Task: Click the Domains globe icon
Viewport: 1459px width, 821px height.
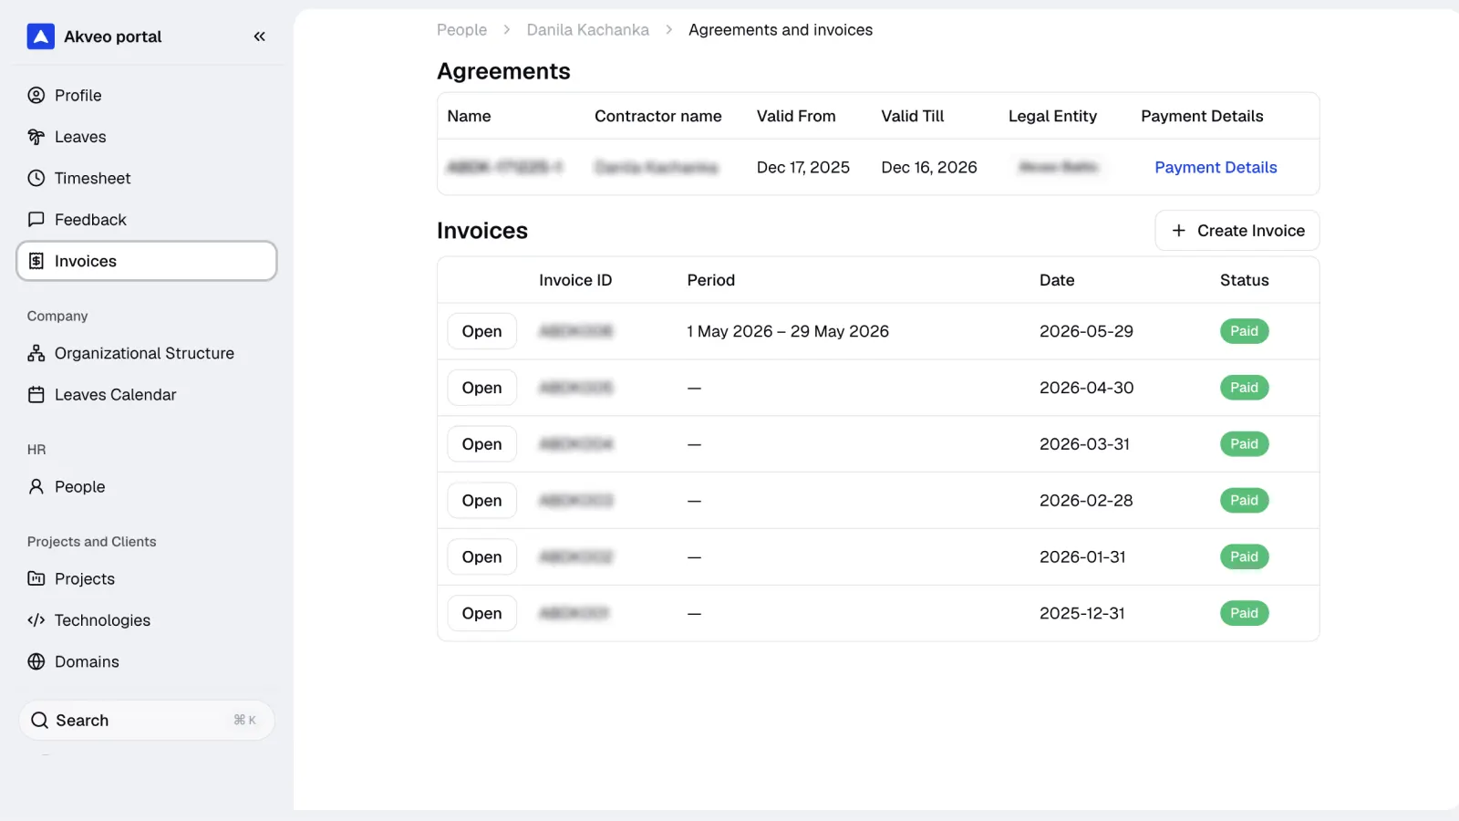Action: pyautogui.click(x=36, y=661)
